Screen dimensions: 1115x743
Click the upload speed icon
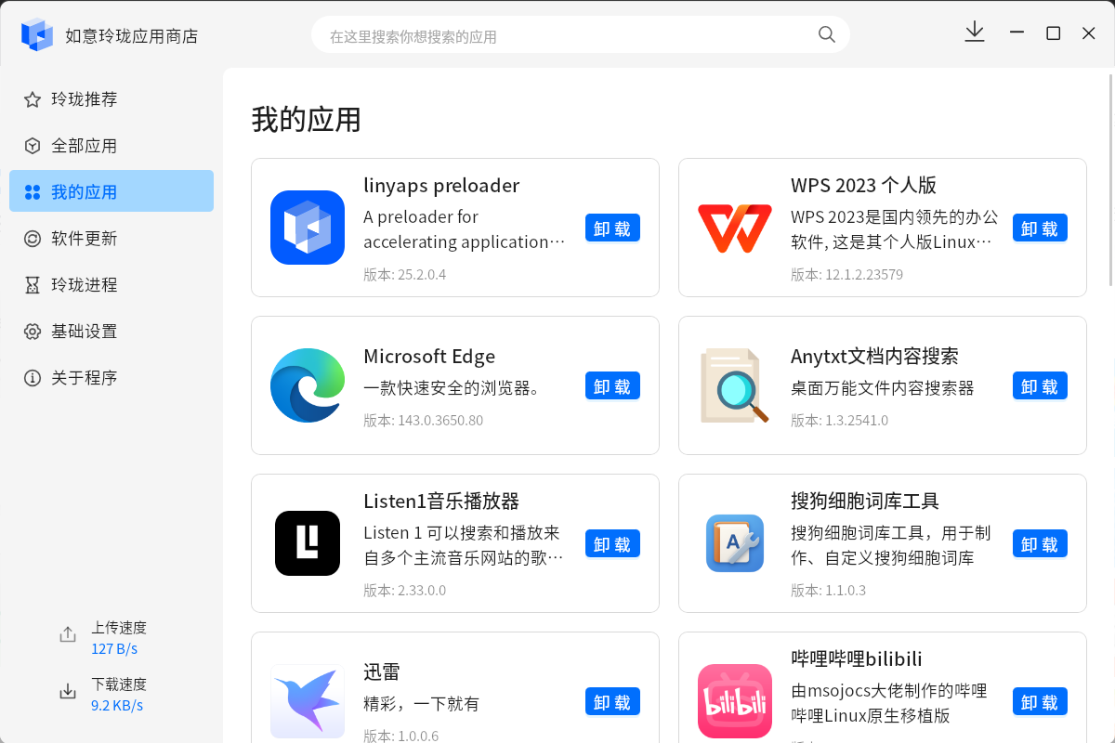tap(68, 634)
